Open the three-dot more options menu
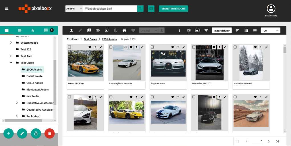 click(180, 30)
